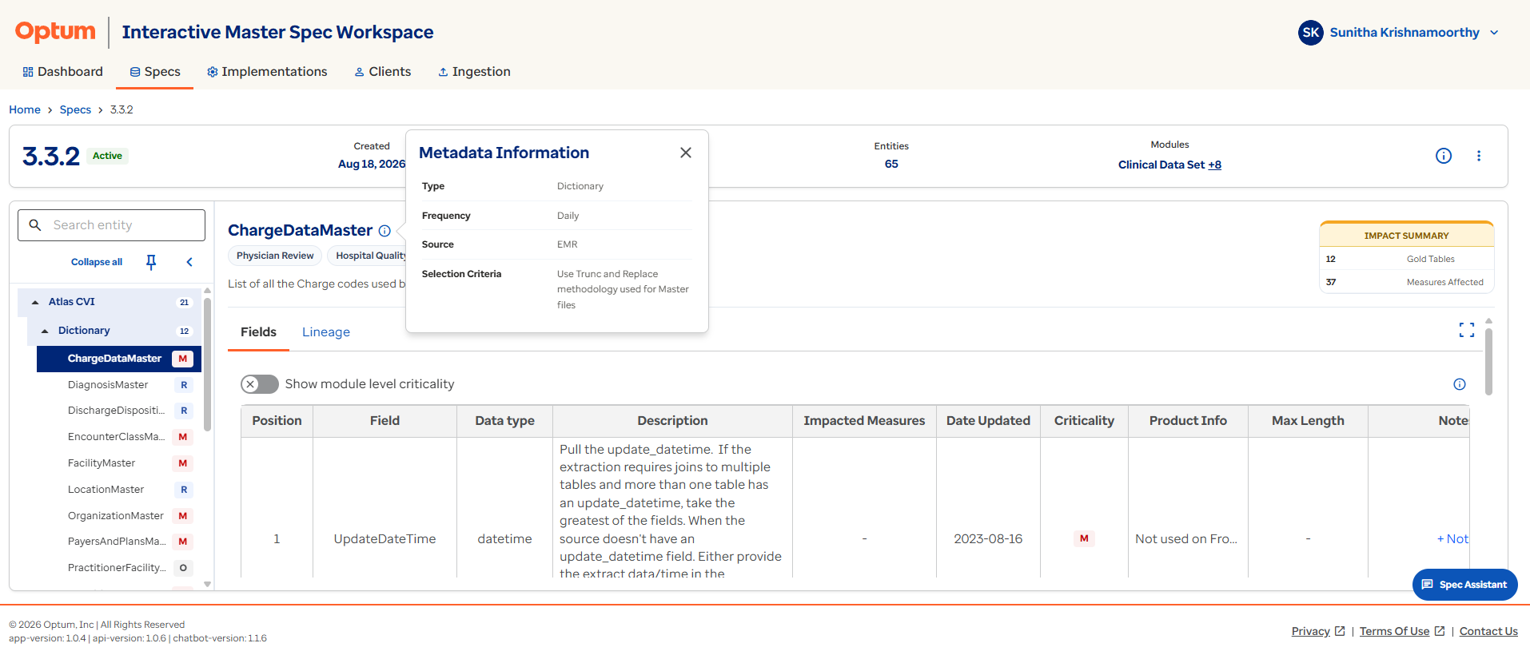Click the Field column header
Screen dimensions: 1530x651
coord(384,421)
